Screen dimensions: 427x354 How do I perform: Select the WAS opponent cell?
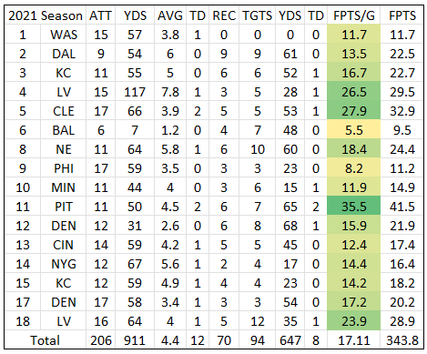click(64, 35)
